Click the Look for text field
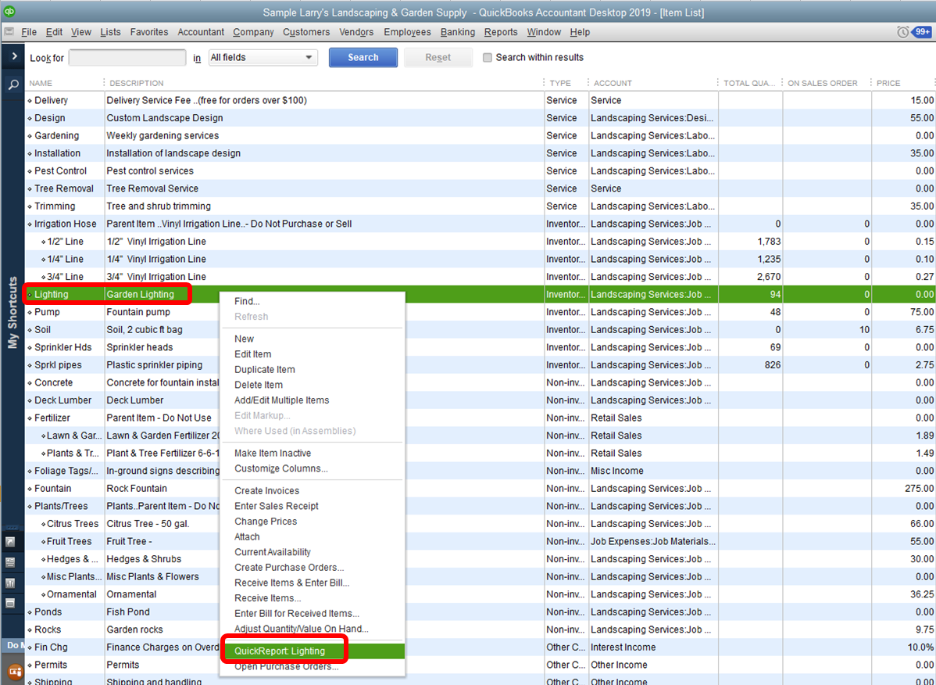 coord(128,57)
